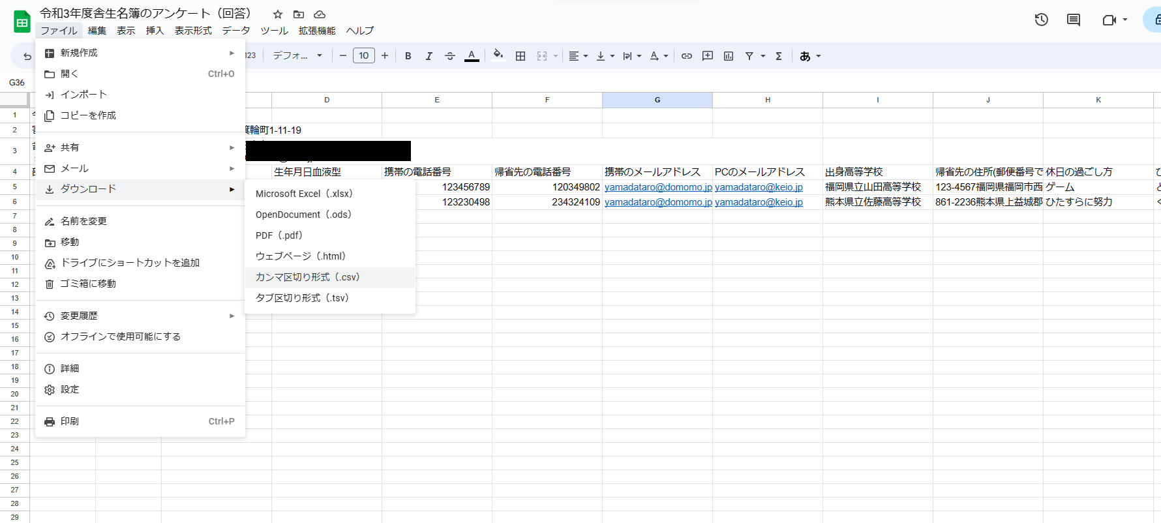Decrease font size with minus
Image resolution: width=1161 pixels, height=523 pixels.
pos(343,55)
